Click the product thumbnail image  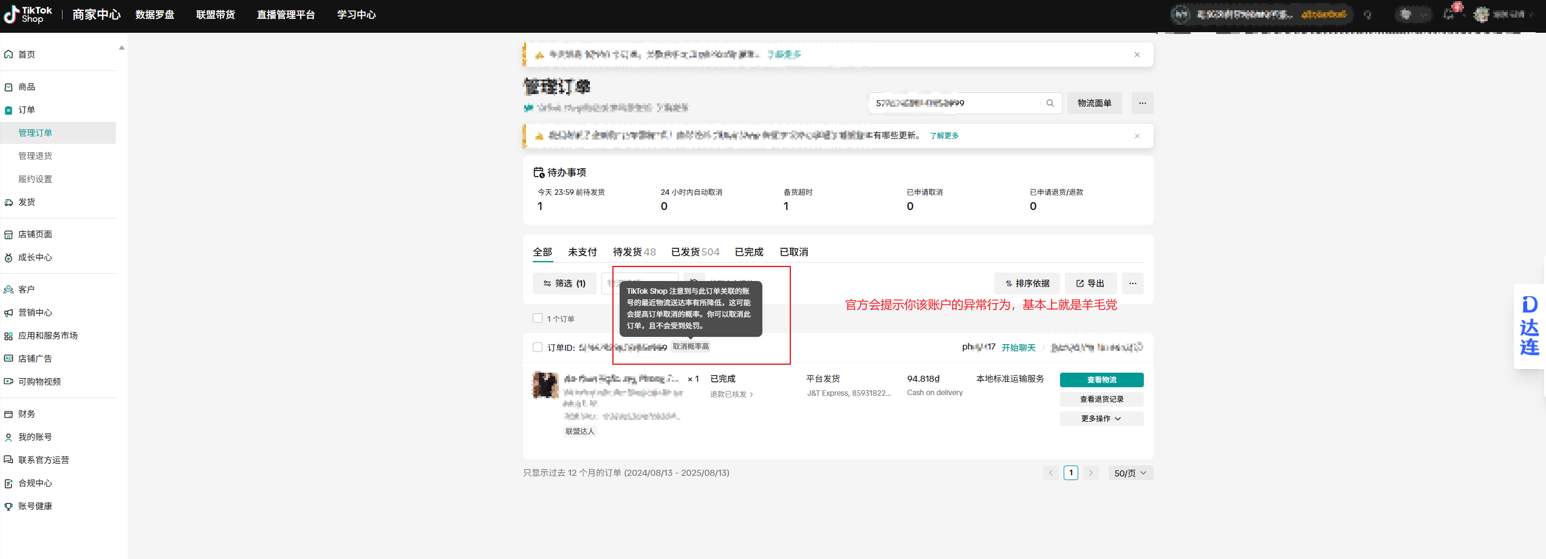point(546,385)
